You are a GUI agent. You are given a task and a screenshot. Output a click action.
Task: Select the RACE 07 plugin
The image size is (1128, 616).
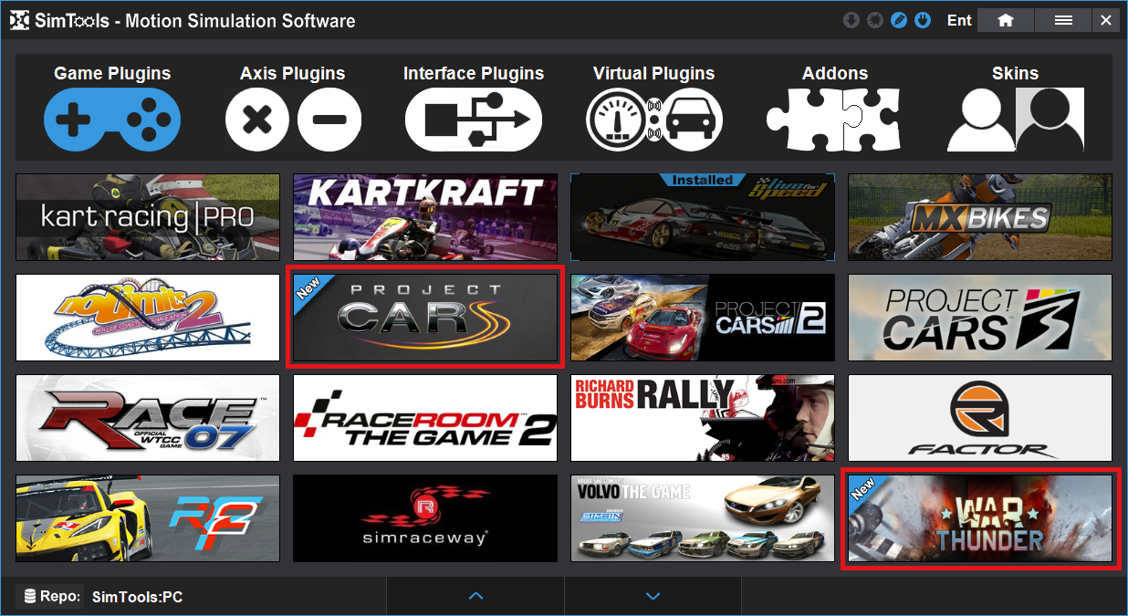pyautogui.click(x=148, y=418)
